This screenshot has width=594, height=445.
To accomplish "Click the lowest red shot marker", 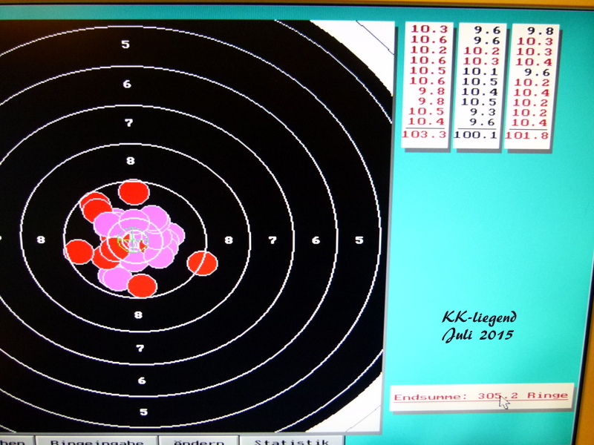I will (x=141, y=286).
